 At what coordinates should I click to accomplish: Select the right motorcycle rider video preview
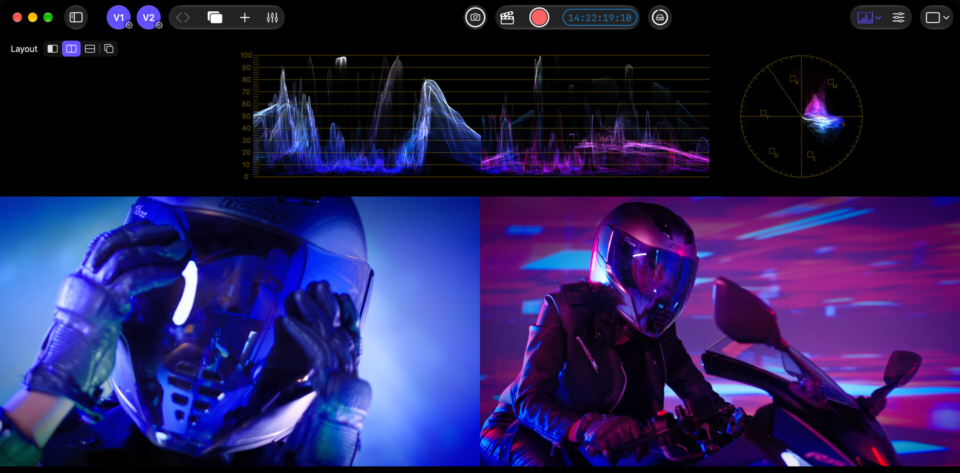point(720,331)
